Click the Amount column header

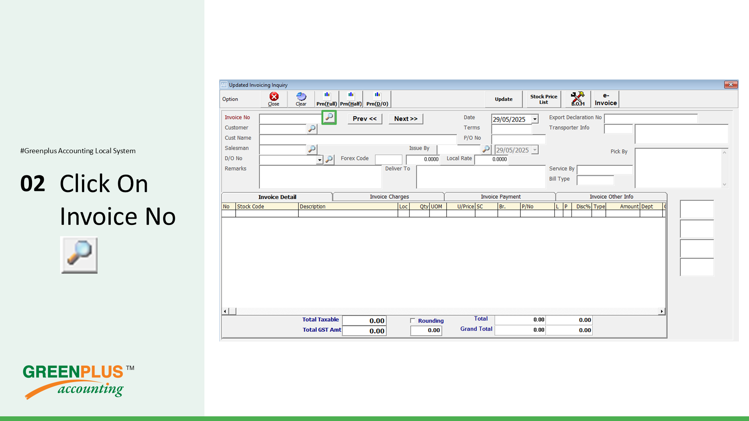coord(623,207)
